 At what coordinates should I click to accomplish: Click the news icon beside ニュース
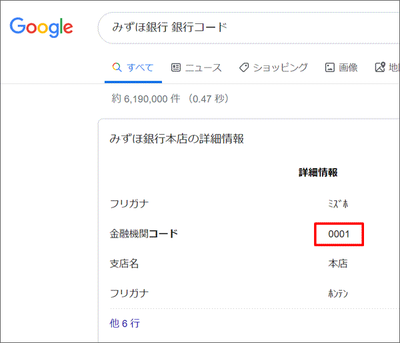pos(176,67)
